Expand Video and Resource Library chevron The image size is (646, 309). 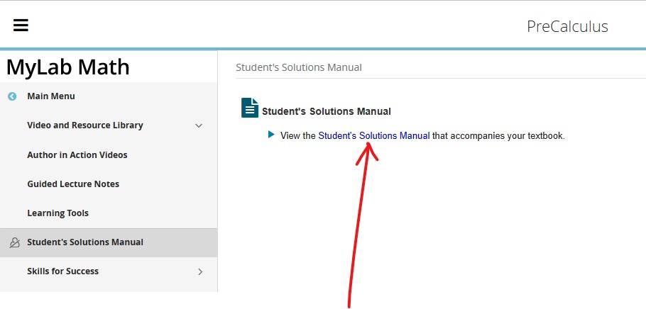pyautogui.click(x=199, y=125)
